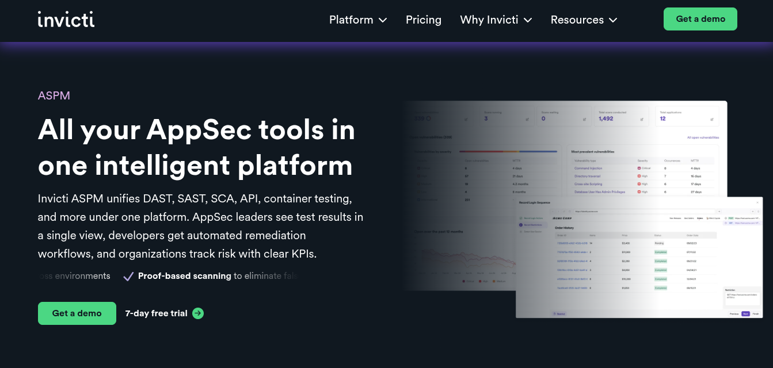Expand the chevron beside Why Invicti
The image size is (773, 368).
[528, 20]
